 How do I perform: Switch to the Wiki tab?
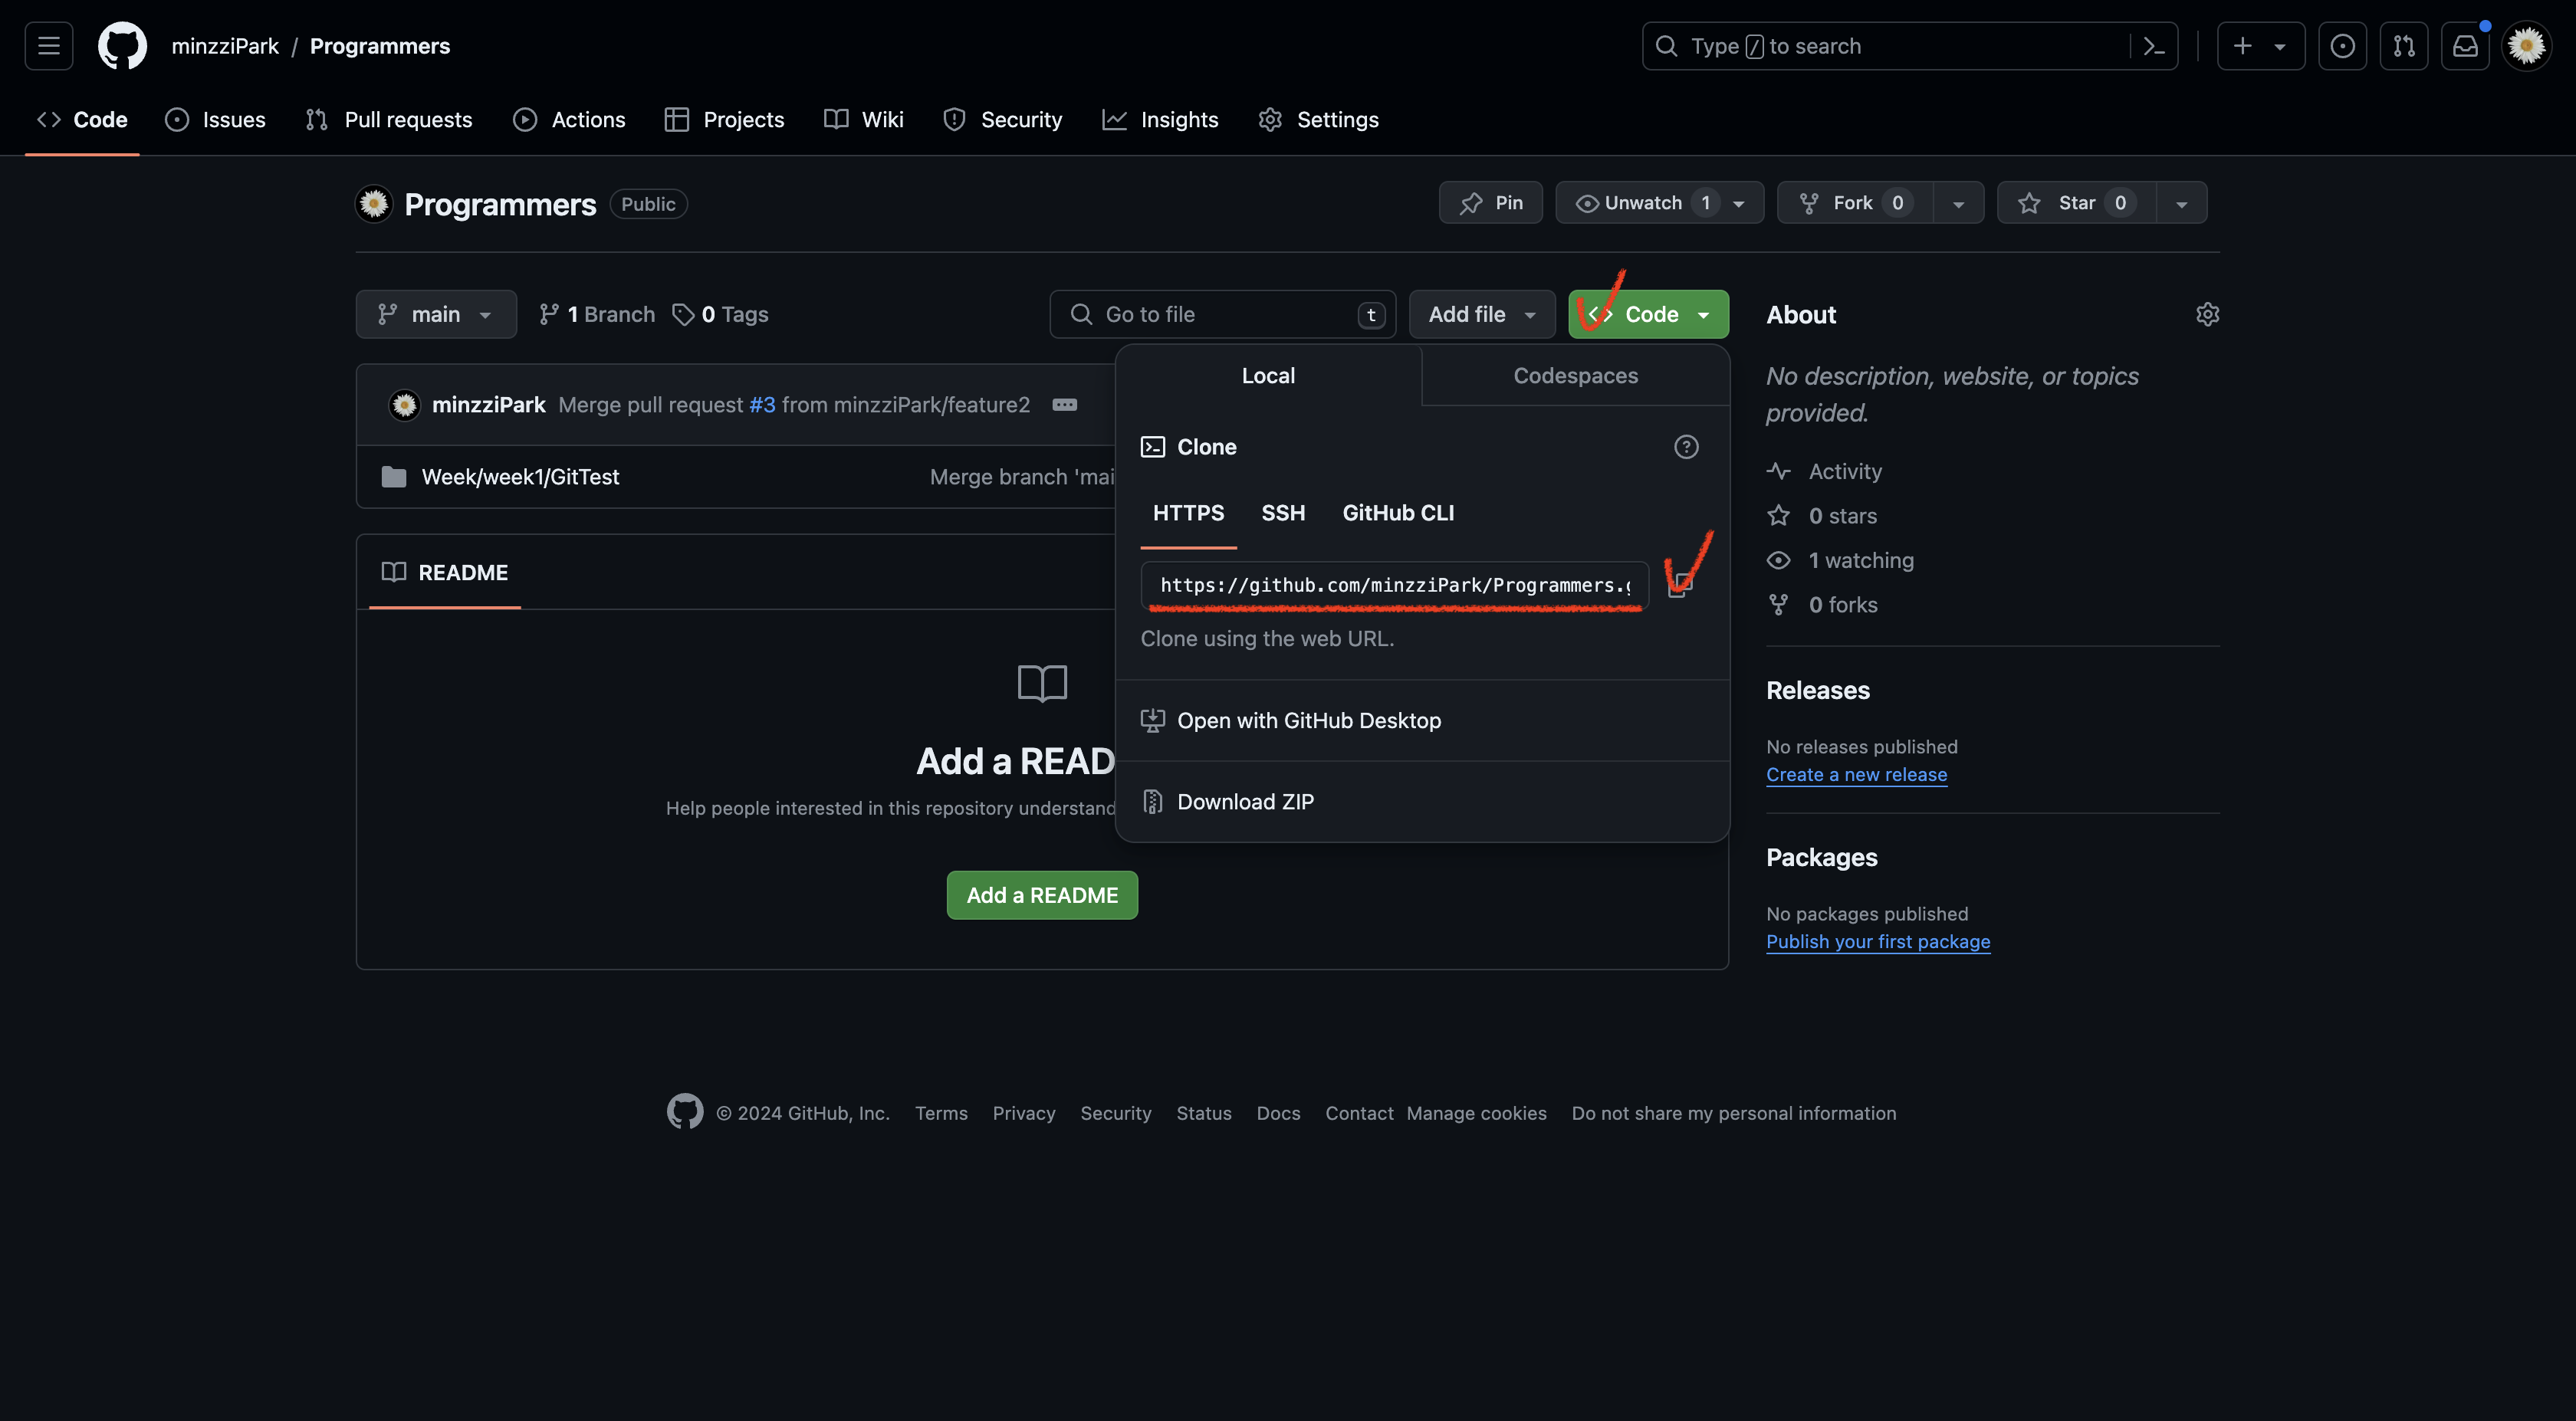(x=864, y=120)
